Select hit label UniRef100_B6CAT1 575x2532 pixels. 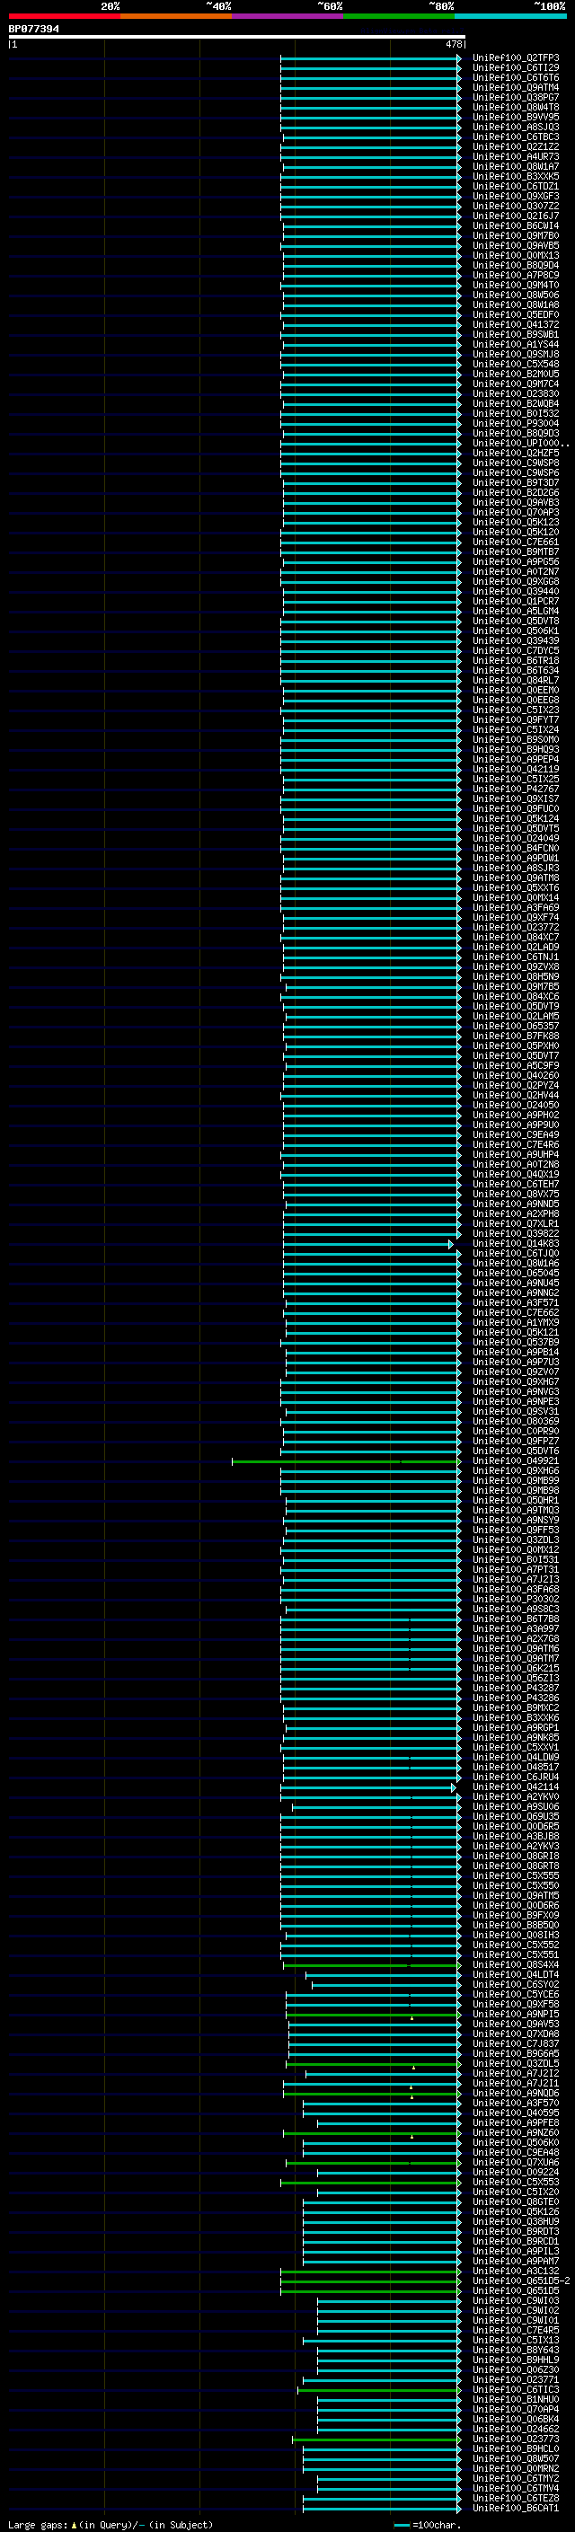click(516, 2508)
